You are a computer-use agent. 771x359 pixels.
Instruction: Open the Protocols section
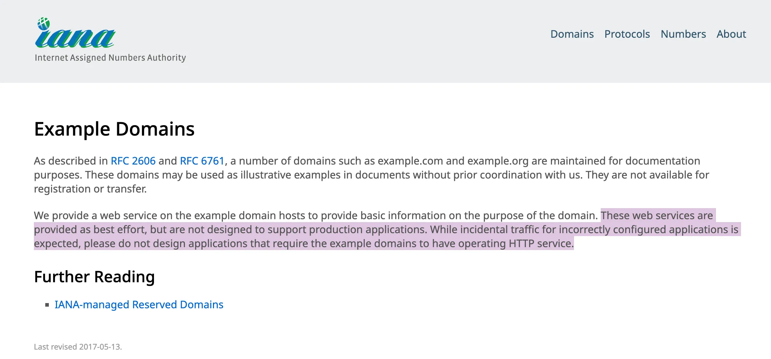627,34
